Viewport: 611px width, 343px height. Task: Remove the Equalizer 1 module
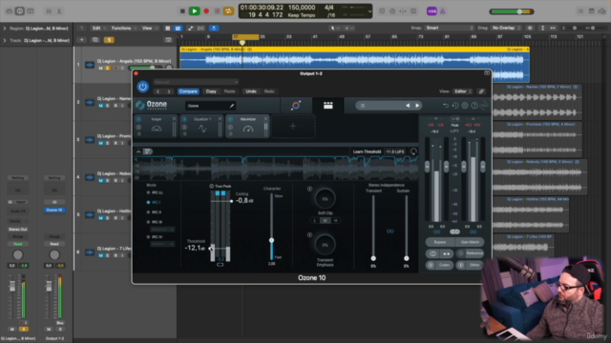(x=220, y=119)
